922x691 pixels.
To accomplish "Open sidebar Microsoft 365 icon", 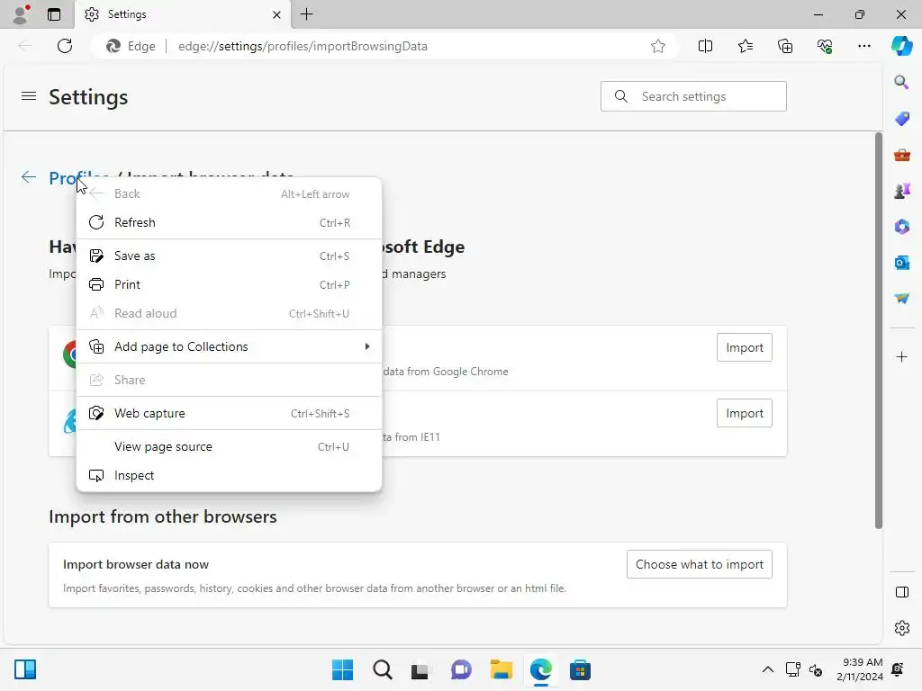I will (x=901, y=226).
